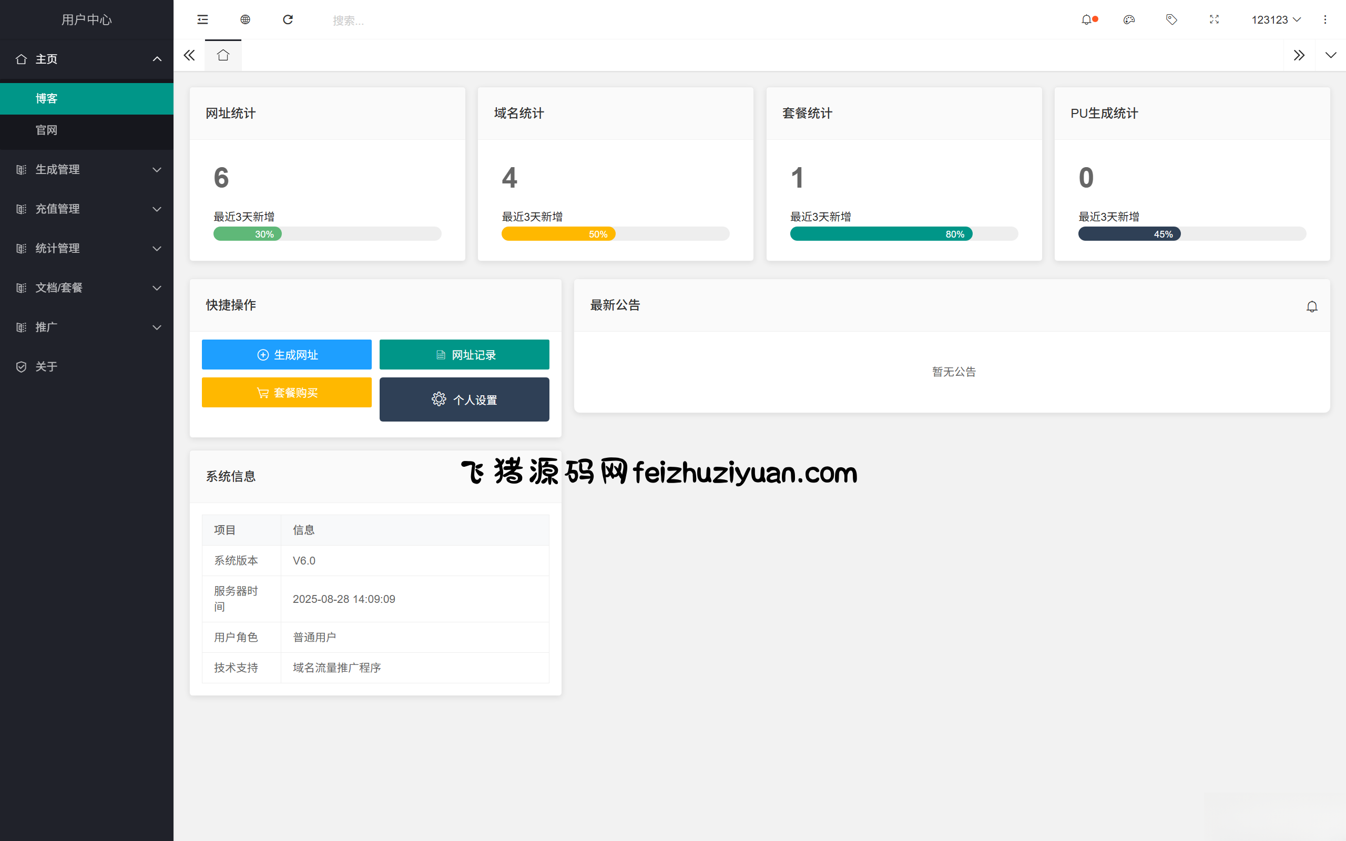Click the 生成网址 button
The height and width of the screenshot is (841, 1346).
pyautogui.click(x=287, y=355)
